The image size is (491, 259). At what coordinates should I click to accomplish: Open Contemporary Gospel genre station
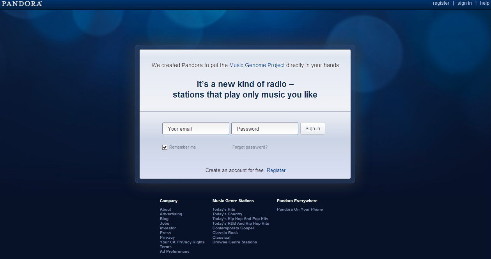point(233,228)
